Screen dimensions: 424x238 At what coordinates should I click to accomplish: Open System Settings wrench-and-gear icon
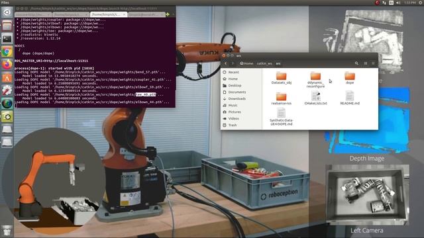(x=7, y=91)
